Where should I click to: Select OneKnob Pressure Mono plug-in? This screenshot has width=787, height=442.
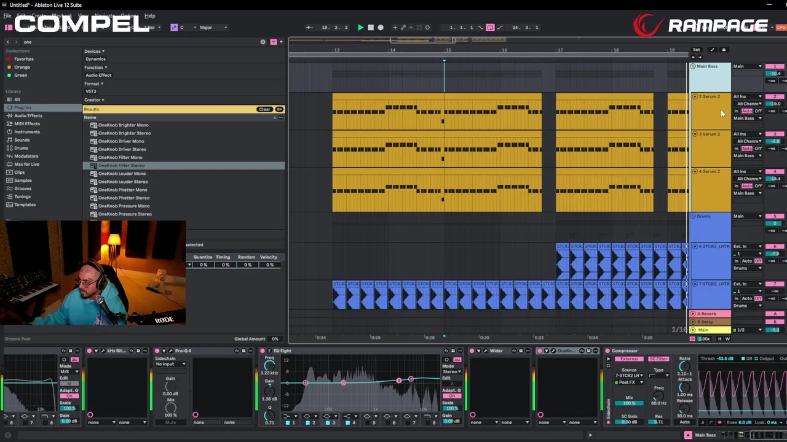124,206
